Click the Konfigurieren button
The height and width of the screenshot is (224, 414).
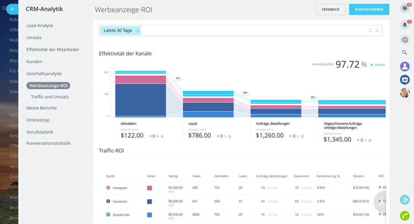(x=369, y=9)
